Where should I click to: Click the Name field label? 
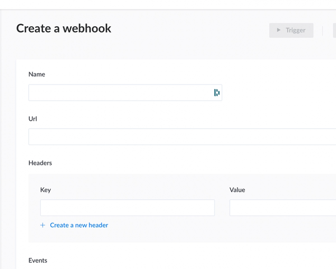click(x=37, y=74)
